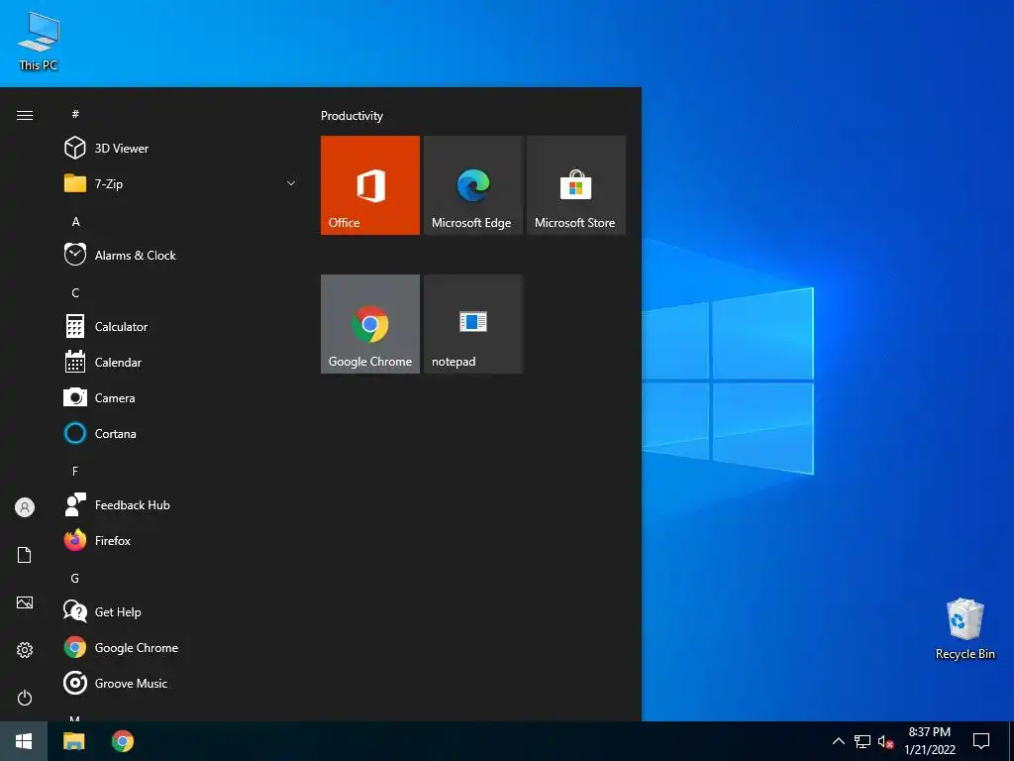Click the Productivity group header
This screenshot has width=1014, height=761.
(x=352, y=116)
